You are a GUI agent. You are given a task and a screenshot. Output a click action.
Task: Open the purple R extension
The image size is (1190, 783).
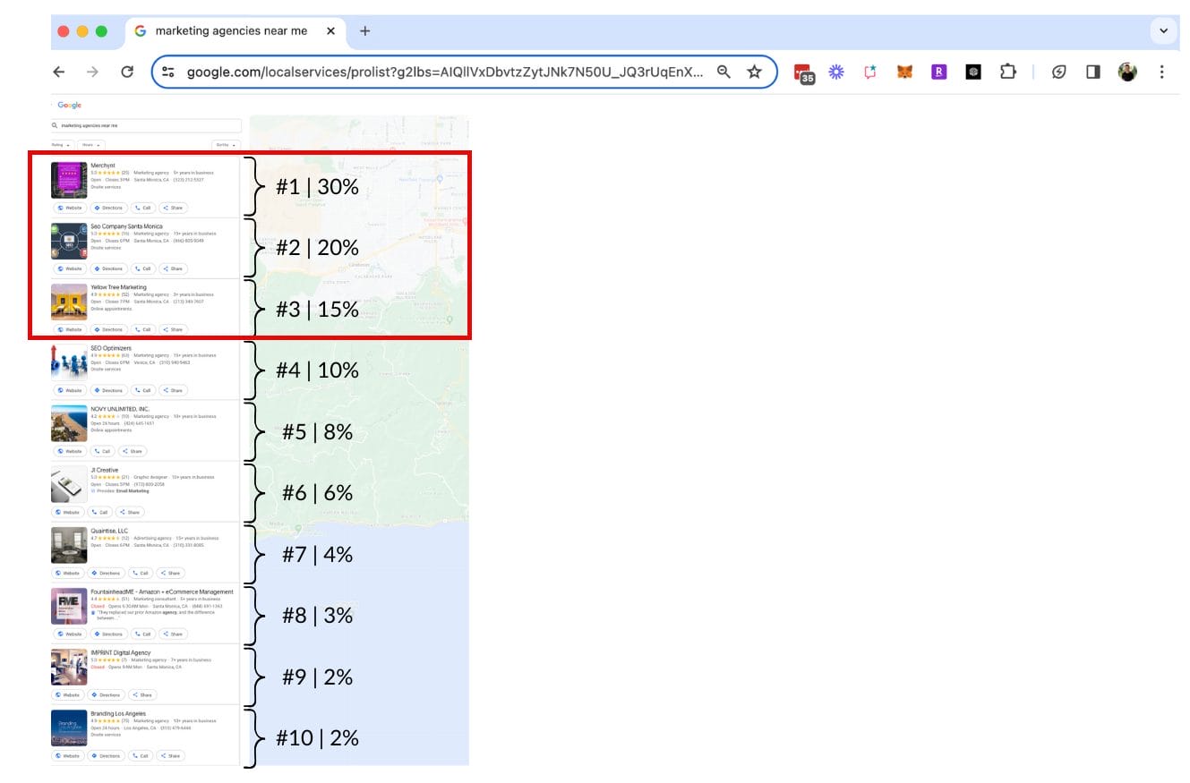click(938, 72)
